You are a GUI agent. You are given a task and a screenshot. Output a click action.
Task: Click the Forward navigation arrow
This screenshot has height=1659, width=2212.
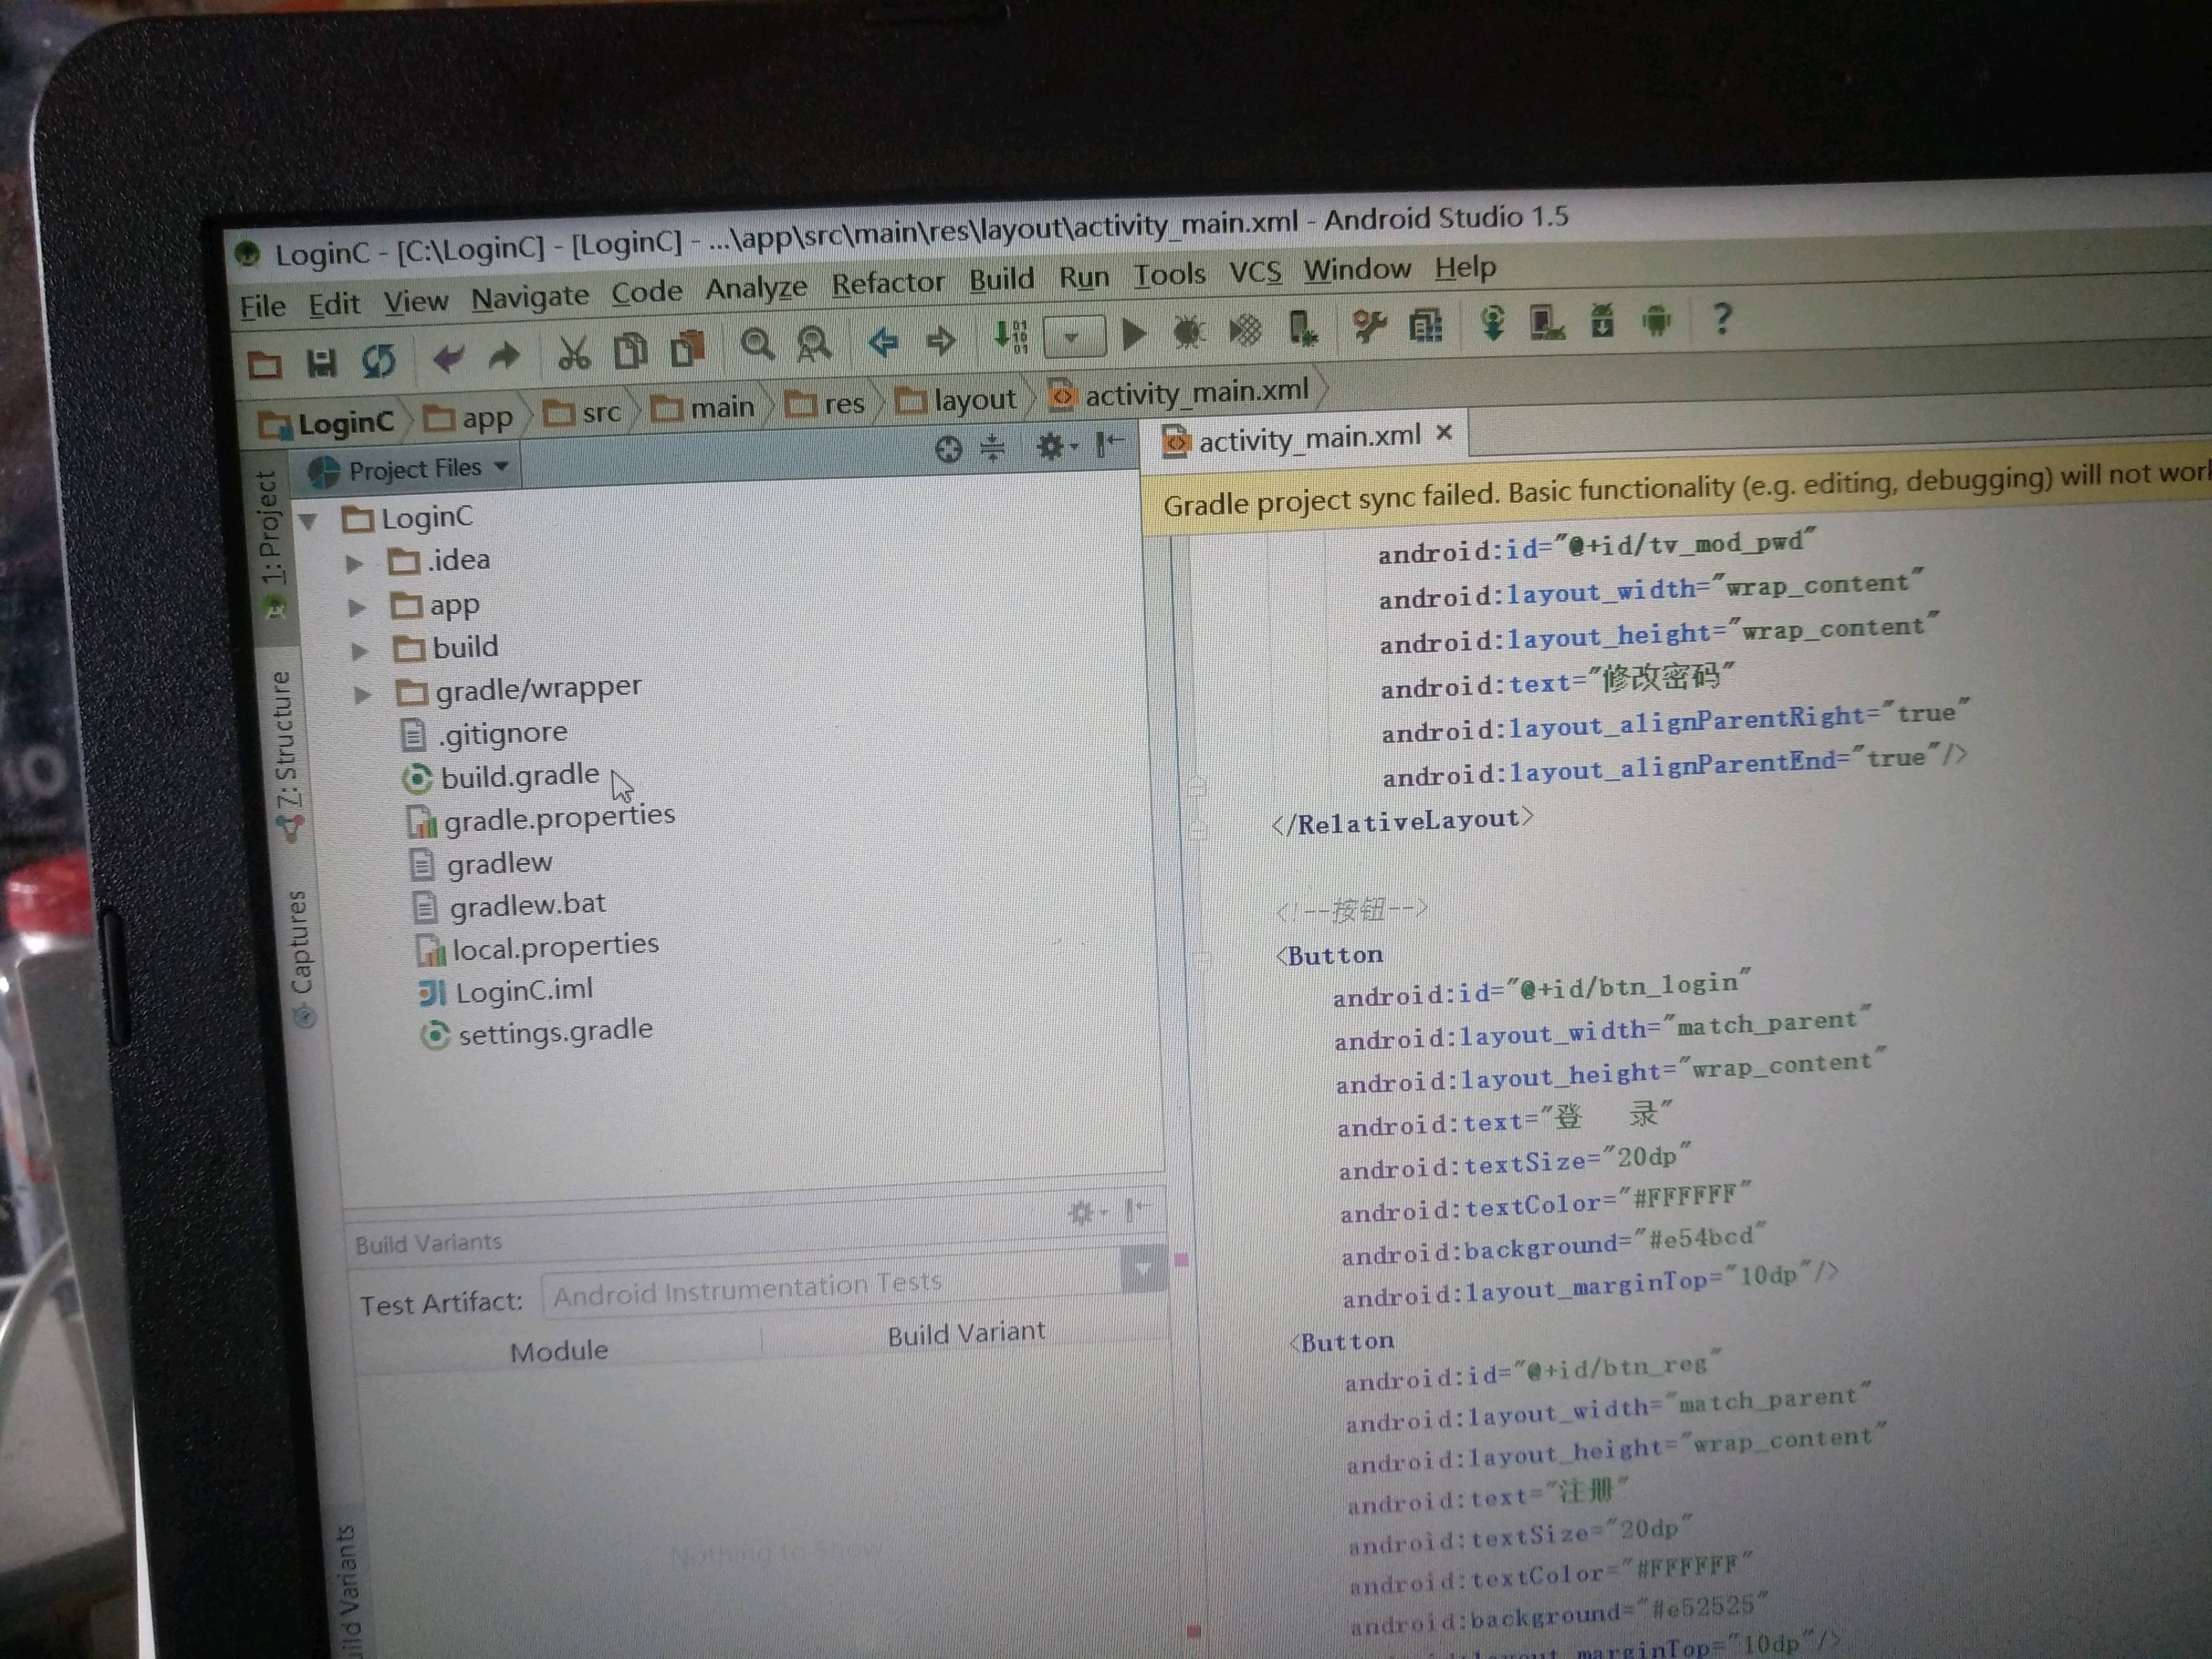940,340
